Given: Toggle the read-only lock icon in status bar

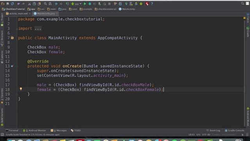Looking at the screenshot, I should tap(242, 135).
